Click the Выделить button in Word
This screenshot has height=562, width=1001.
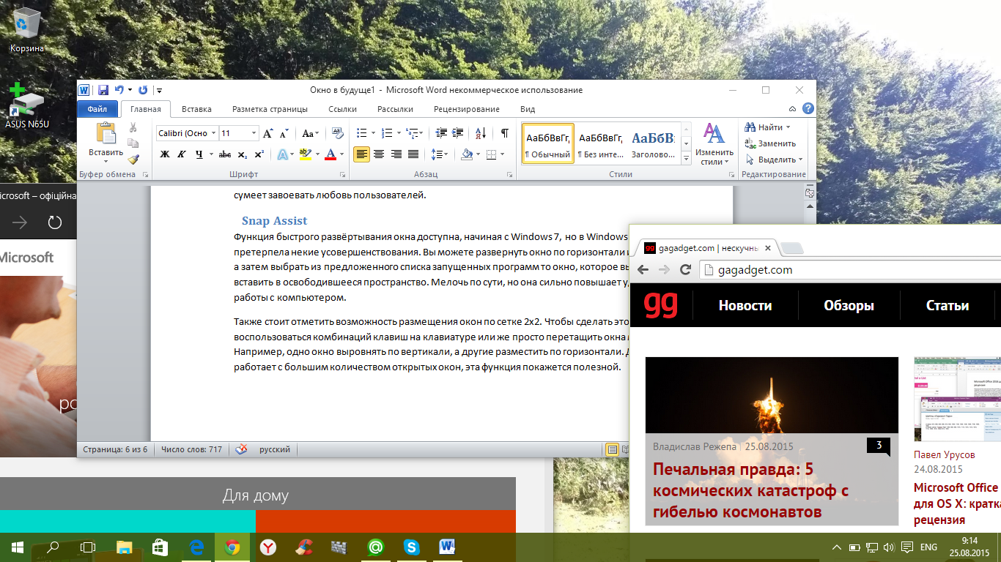(774, 159)
